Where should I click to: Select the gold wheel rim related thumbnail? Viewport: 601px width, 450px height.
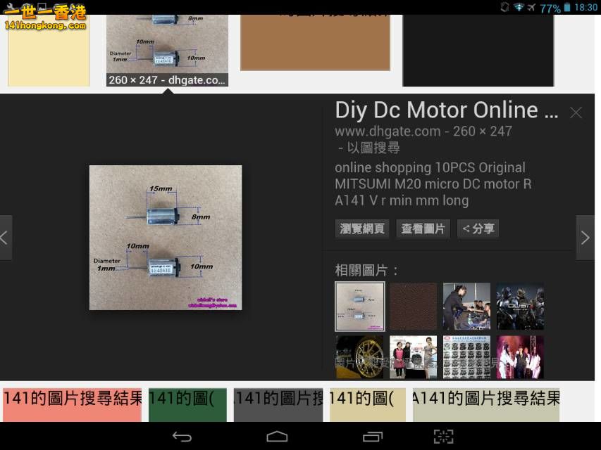(359, 357)
